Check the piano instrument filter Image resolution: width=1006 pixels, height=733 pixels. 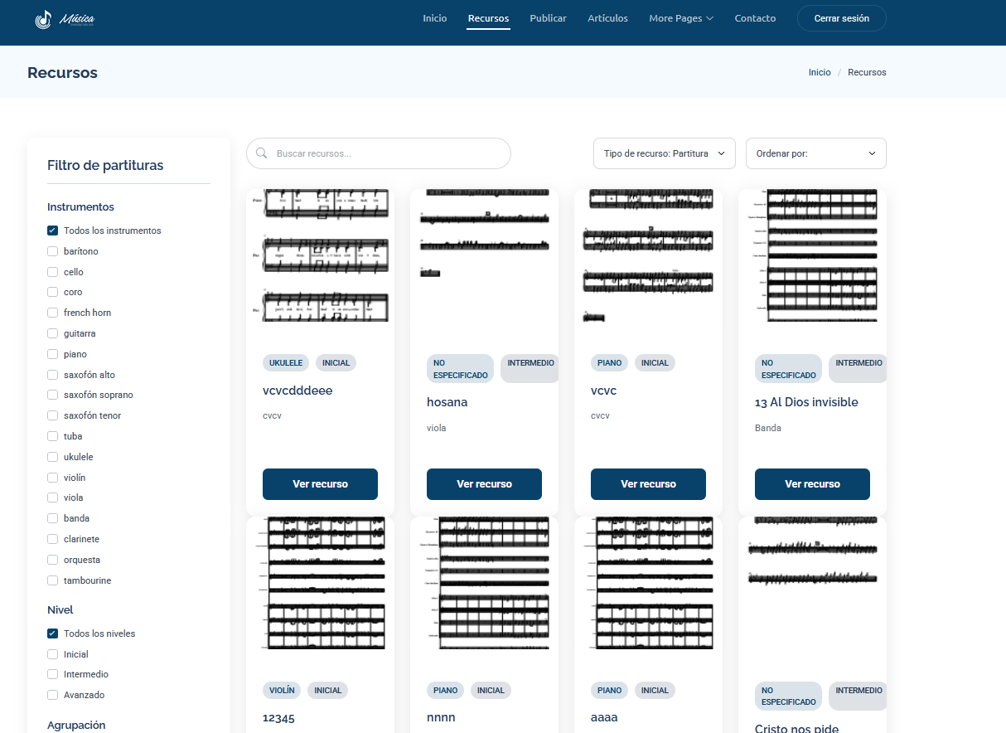point(52,354)
